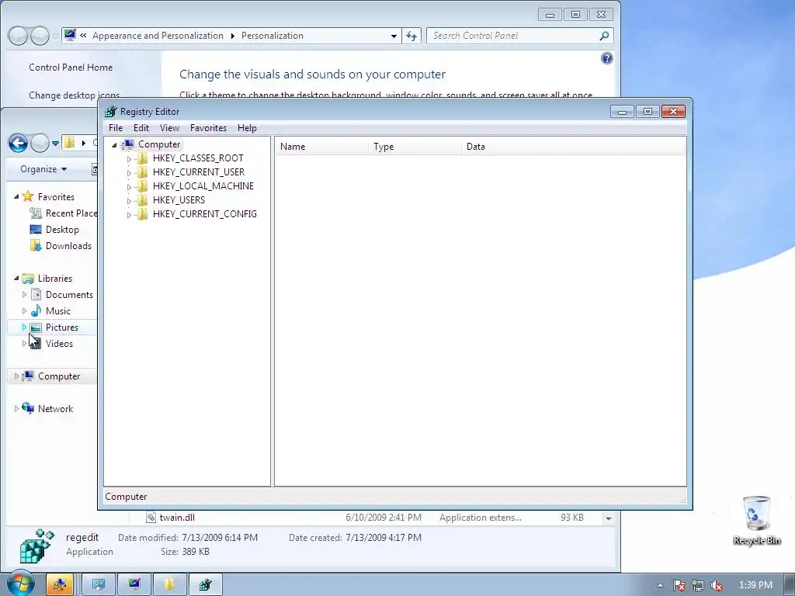Open the View menu in Registry Editor
The width and height of the screenshot is (795, 596).
coord(169,128)
